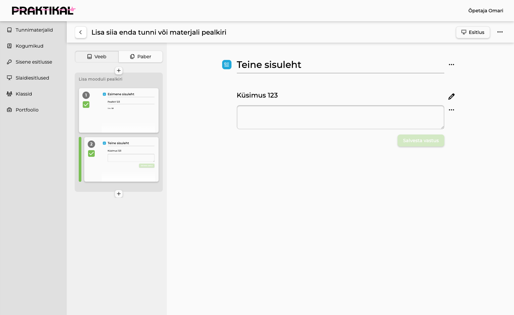Start the Esitlus presentation
The height and width of the screenshot is (315, 514).
[x=473, y=32]
